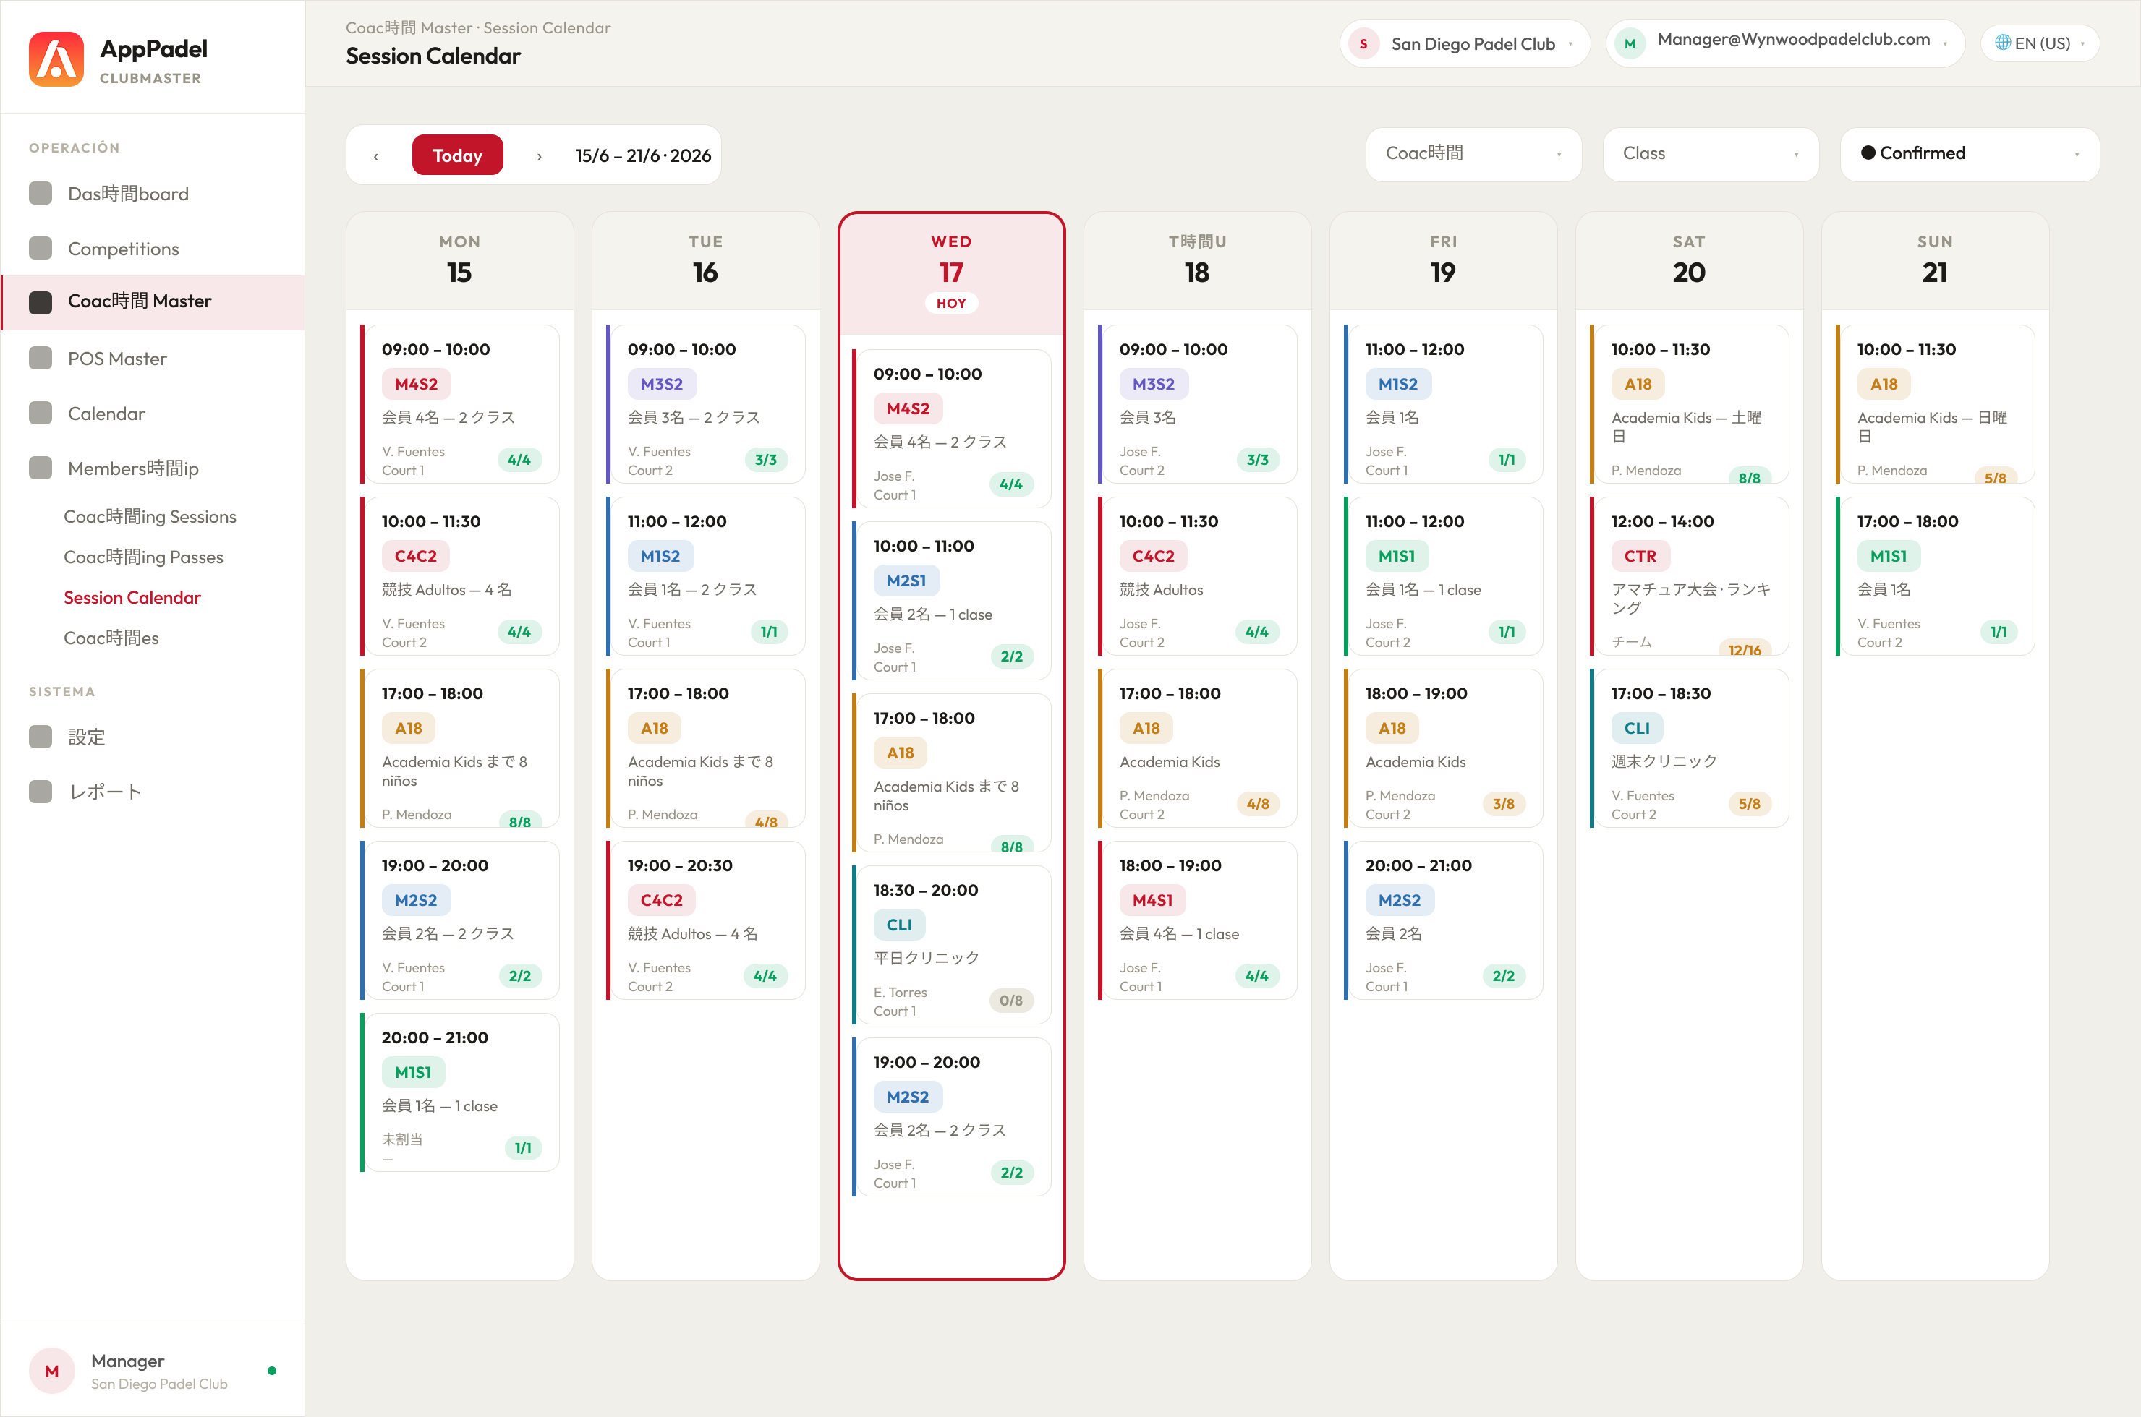Click the Sunday 21 column header
Viewport: 2141px width, 1417px height.
(1935, 261)
